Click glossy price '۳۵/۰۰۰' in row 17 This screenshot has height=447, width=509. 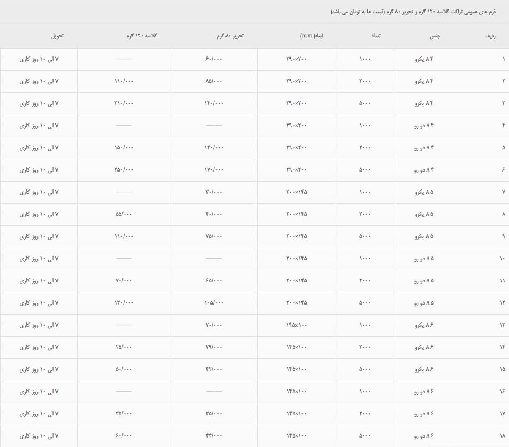click(x=124, y=414)
